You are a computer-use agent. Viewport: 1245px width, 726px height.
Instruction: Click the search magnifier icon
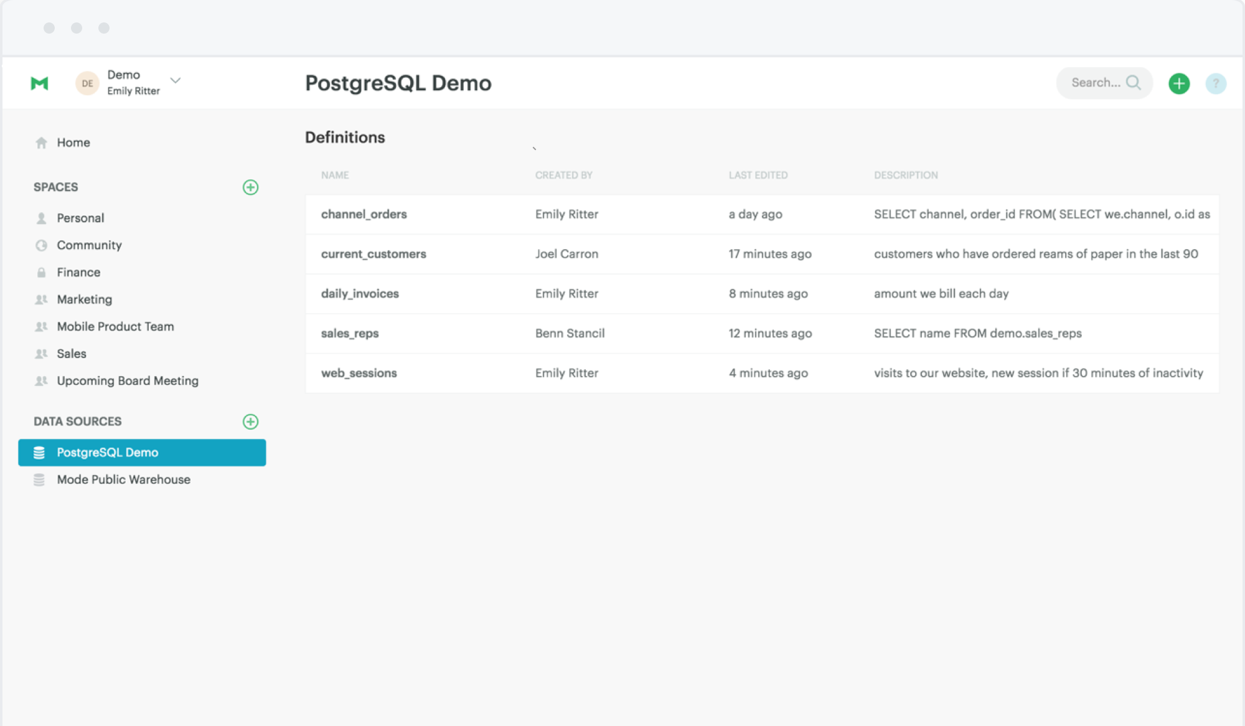pos(1134,83)
